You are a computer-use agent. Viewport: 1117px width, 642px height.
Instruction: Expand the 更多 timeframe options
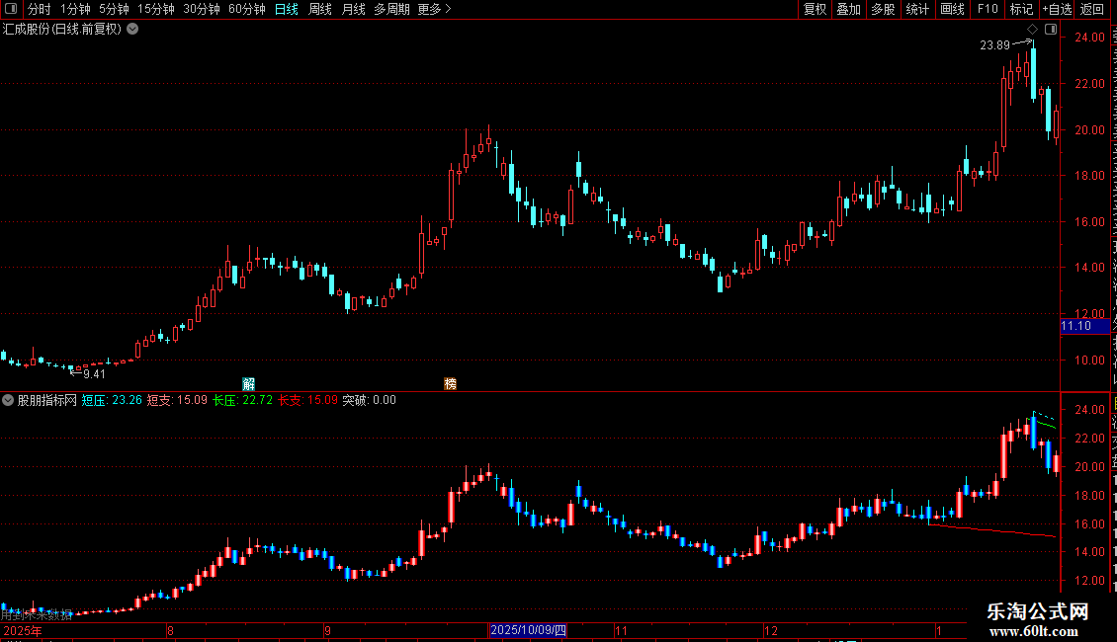[434, 9]
